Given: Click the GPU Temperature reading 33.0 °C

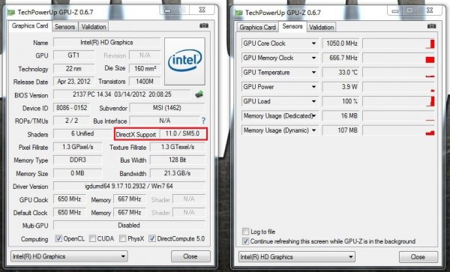Looking at the screenshot, I should click(340, 73).
